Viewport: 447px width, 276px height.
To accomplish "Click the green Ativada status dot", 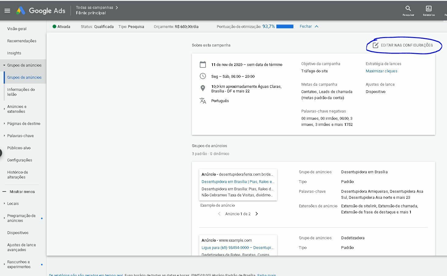I will click(54, 26).
